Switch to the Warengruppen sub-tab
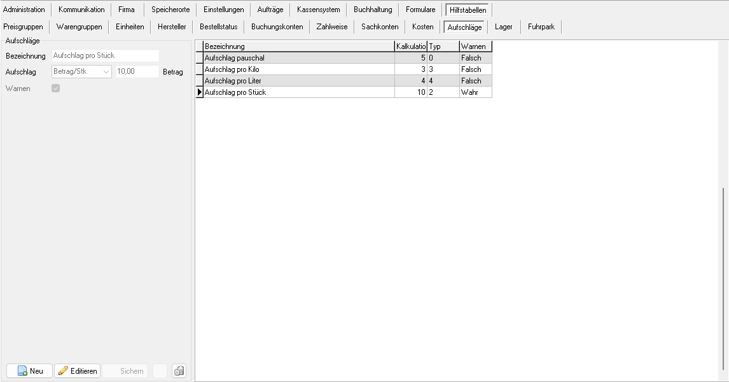 pyautogui.click(x=79, y=27)
